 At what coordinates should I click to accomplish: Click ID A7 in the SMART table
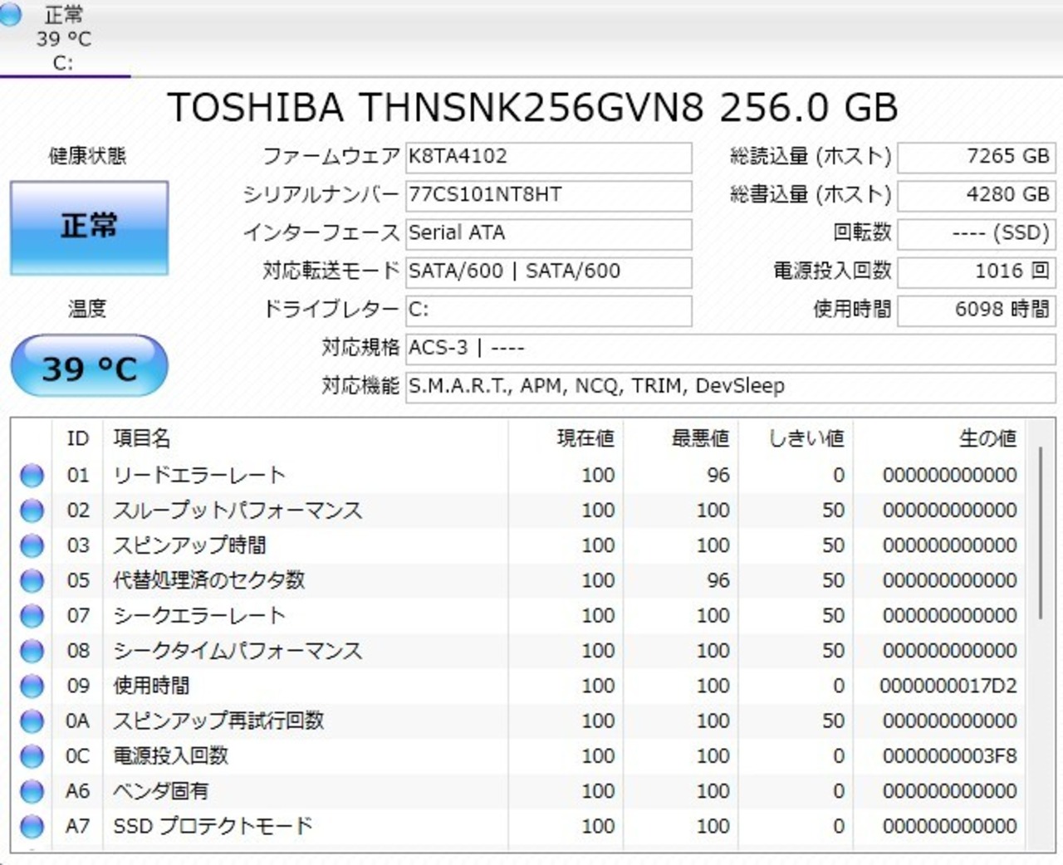78,827
